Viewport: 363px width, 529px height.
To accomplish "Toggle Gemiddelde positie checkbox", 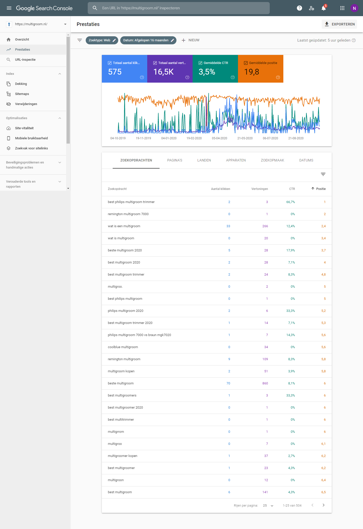I will tap(246, 63).
